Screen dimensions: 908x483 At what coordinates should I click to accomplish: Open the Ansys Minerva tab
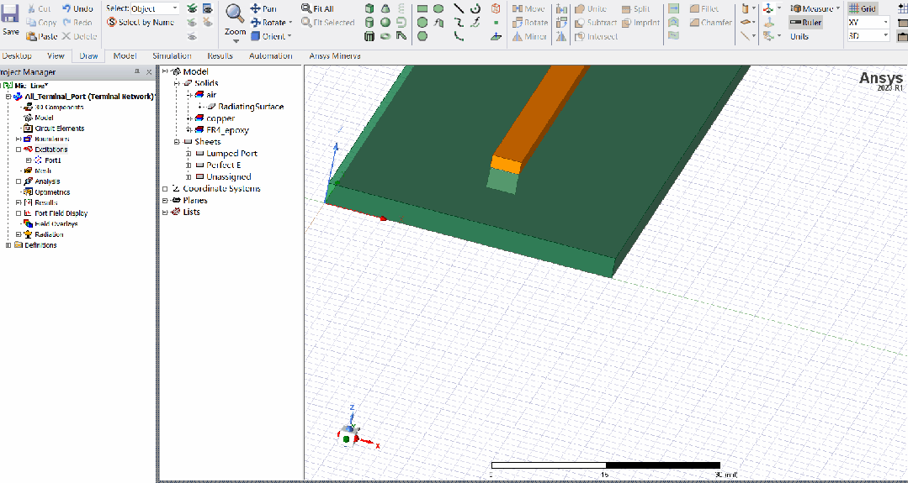335,56
